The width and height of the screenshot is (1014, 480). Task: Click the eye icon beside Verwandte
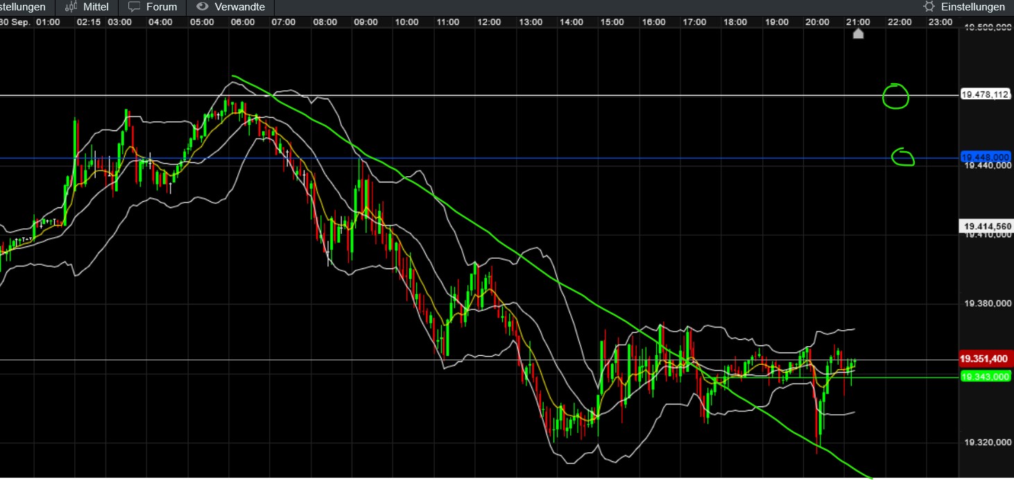pyautogui.click(x=202, y=7)
